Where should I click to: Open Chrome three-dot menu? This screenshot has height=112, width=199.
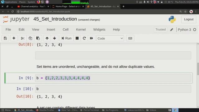196,12
